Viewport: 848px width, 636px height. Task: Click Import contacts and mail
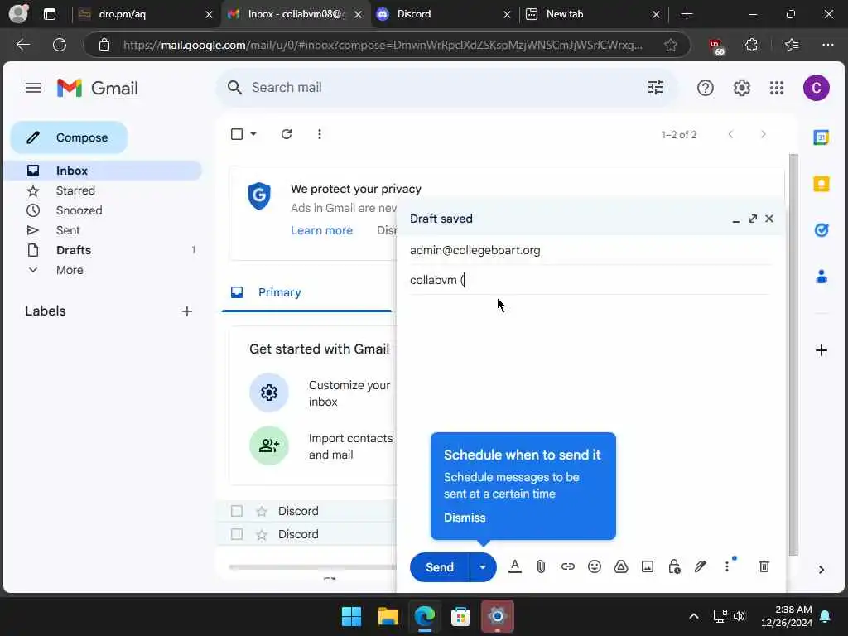(320, 446)
